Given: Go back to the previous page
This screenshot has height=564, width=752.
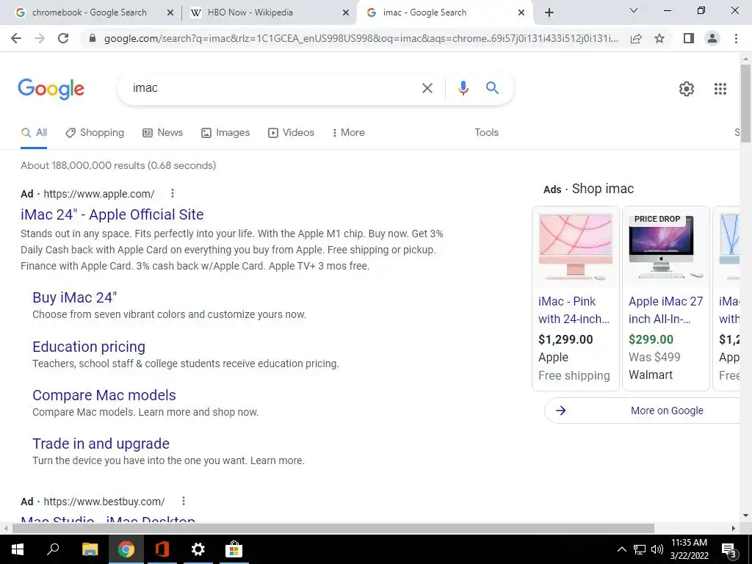Looking at the screenshot, I should pyautogui.click(x=16, y=38).
